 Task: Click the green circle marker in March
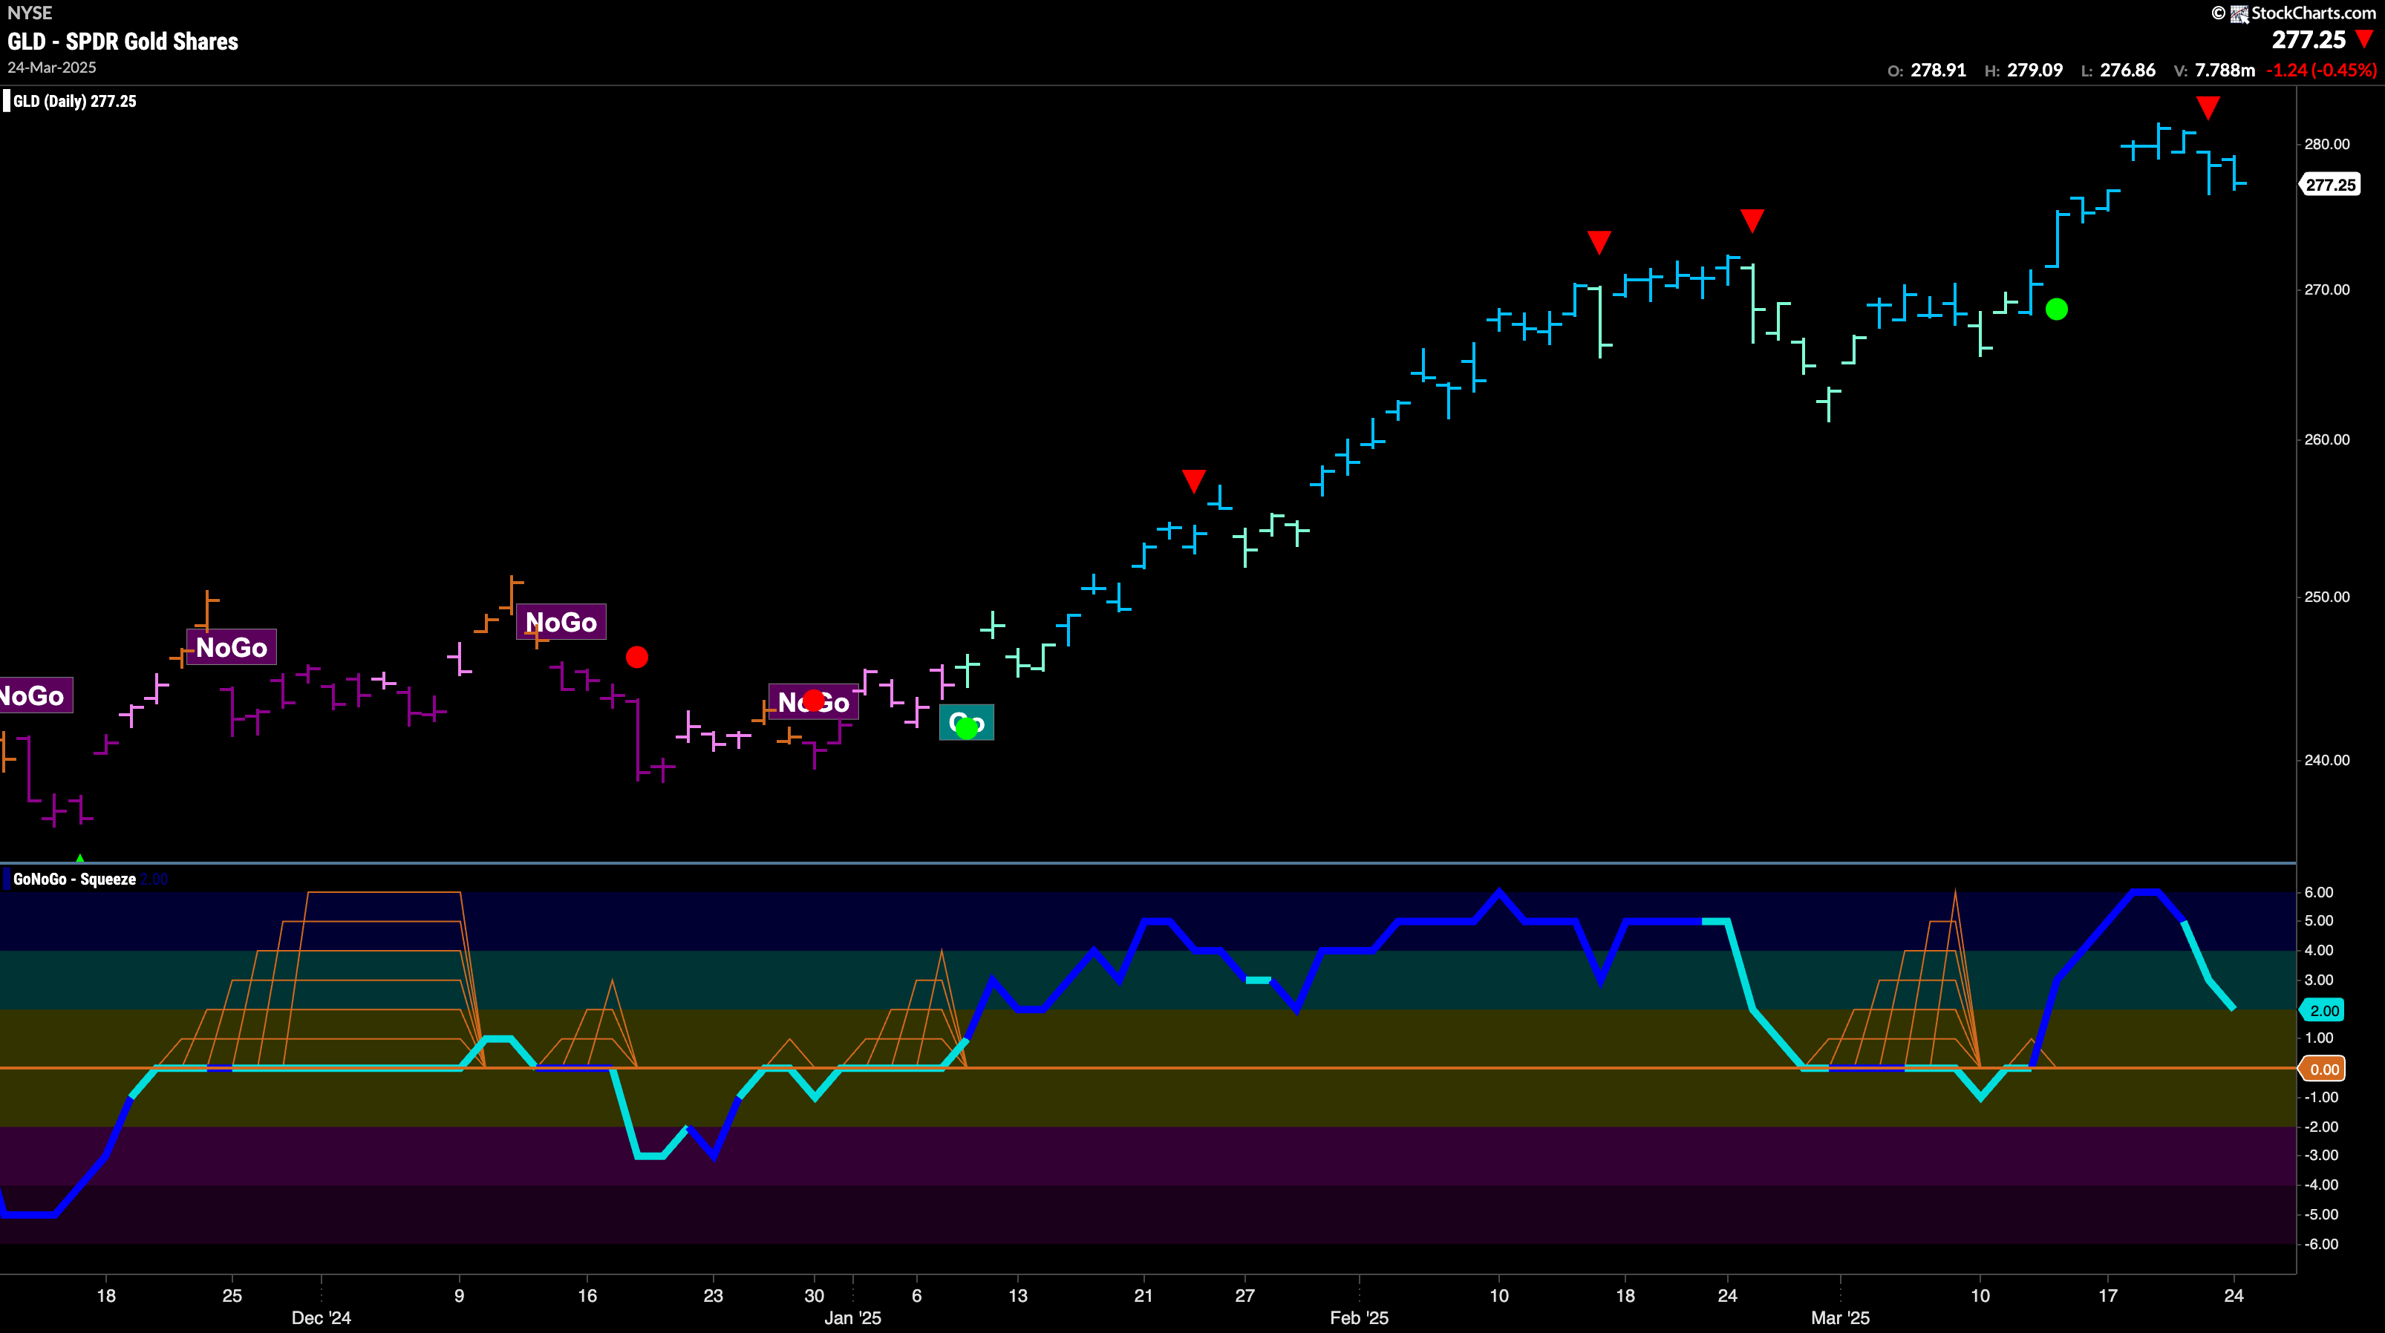click(x=2056, y=309)
